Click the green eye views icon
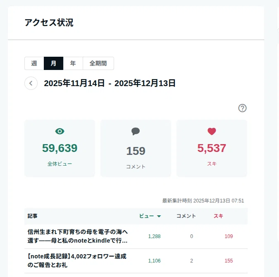This screenshot has width=279, height=277. click(60, 131)
